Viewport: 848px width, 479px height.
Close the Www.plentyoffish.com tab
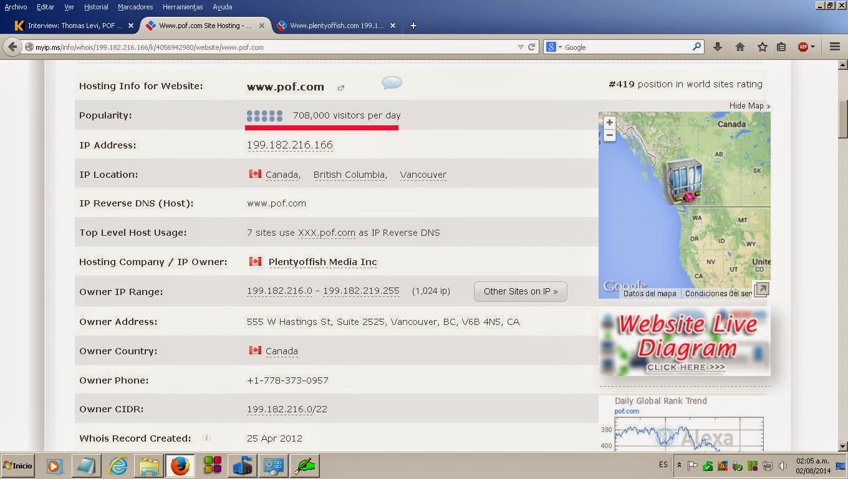pos(393,26)
